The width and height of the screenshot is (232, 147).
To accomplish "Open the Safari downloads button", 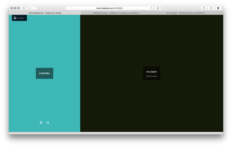I will click(218, 8).
